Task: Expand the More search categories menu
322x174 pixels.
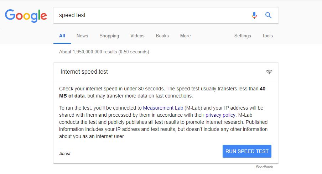Action: click(x=185, y=36)
